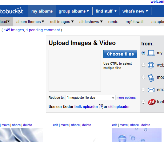This screenshot has width=164, height=142.
Task: Select the email radio button
Action: coord(143,90)
